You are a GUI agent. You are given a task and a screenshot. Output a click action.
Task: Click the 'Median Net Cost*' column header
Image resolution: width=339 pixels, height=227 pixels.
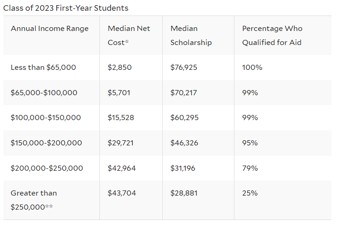[129, 35]
